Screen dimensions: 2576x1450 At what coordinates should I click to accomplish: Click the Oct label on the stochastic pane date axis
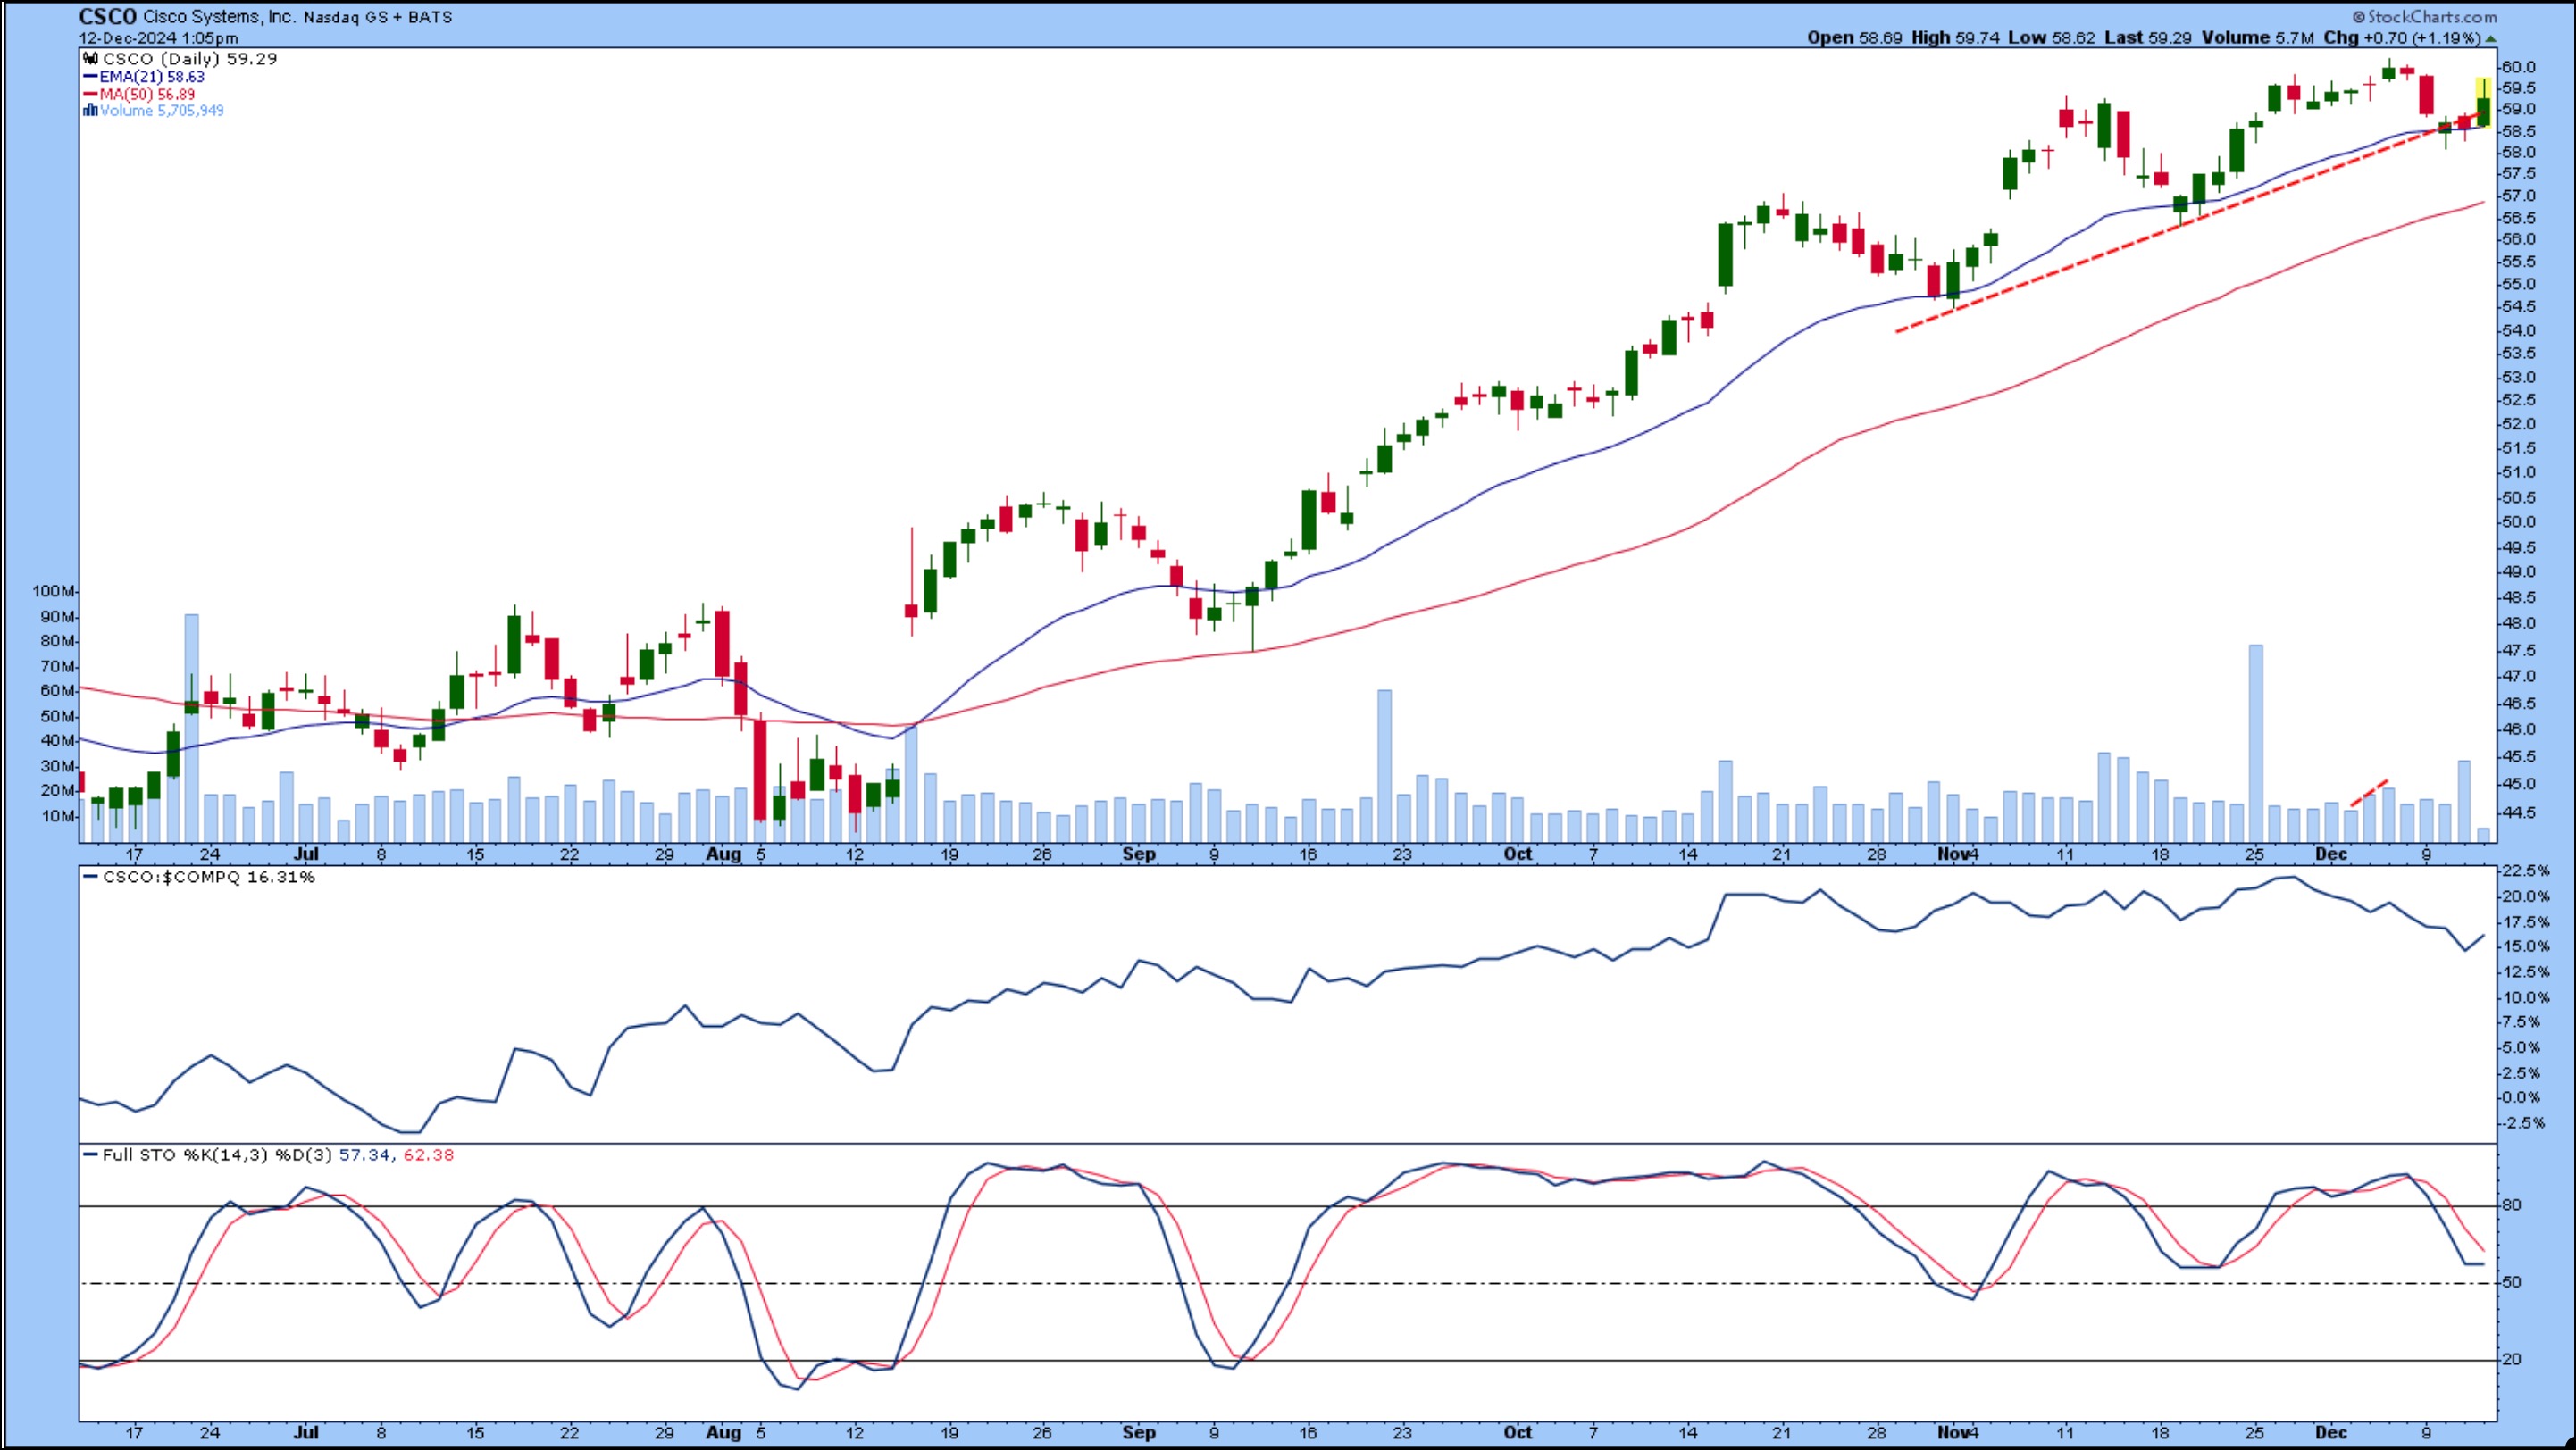(x=1518, y=1432)
